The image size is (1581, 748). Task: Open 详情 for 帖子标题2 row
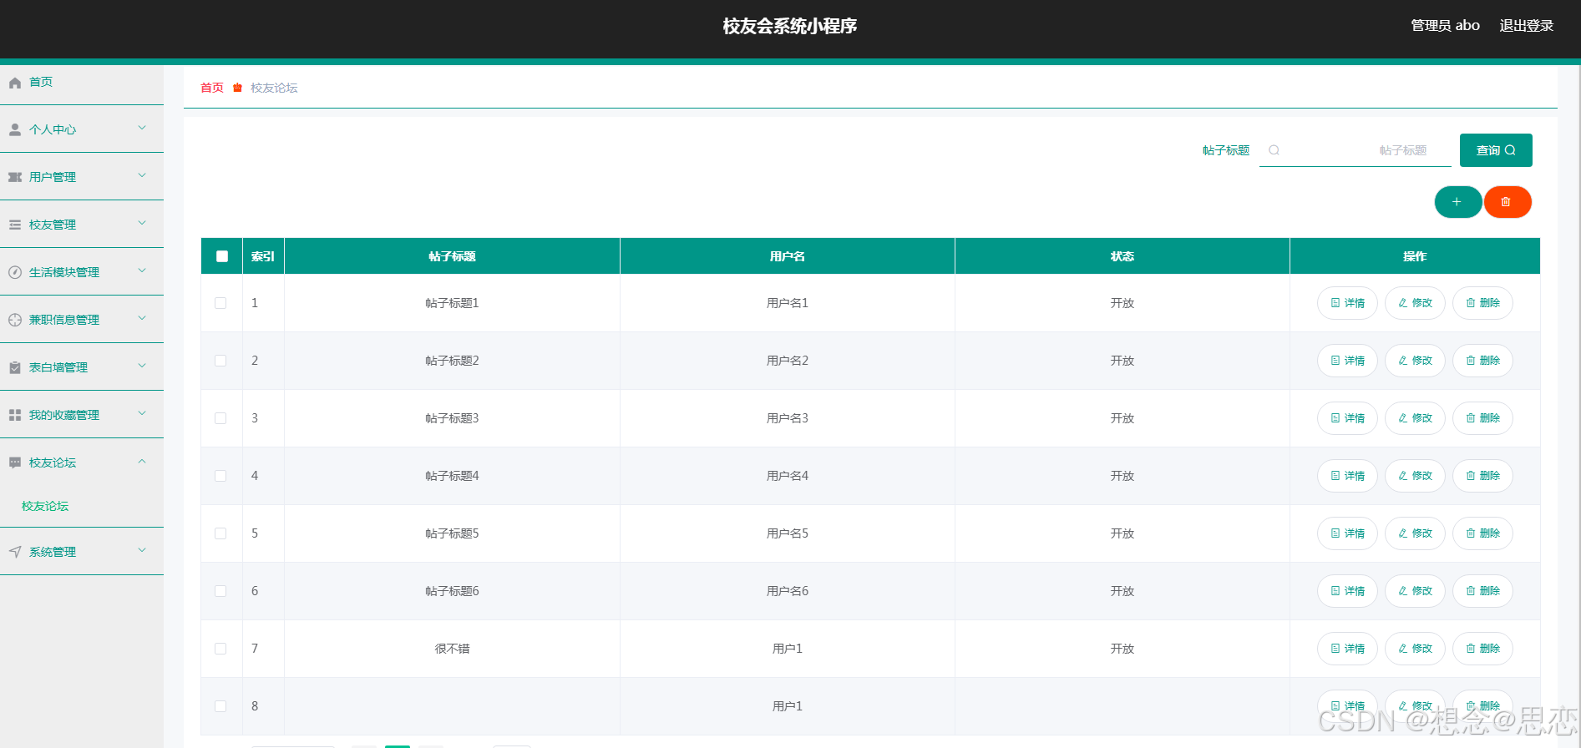click(x=1347, y=361)
